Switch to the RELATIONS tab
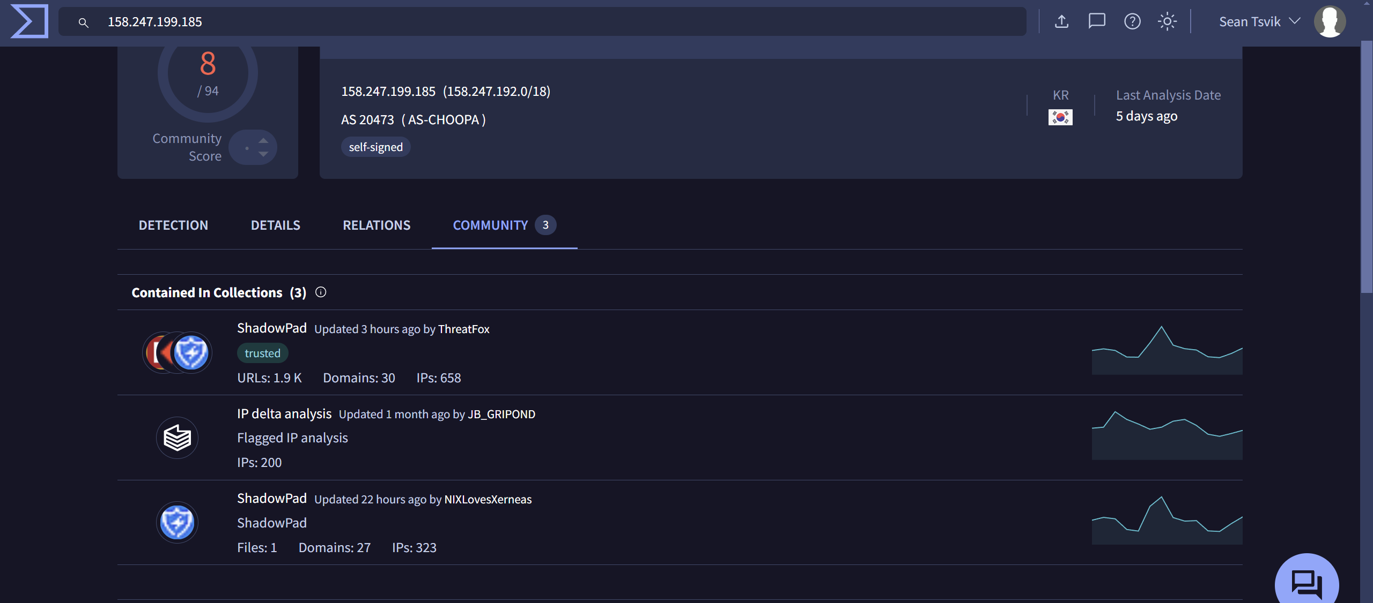 coord(377,225)
